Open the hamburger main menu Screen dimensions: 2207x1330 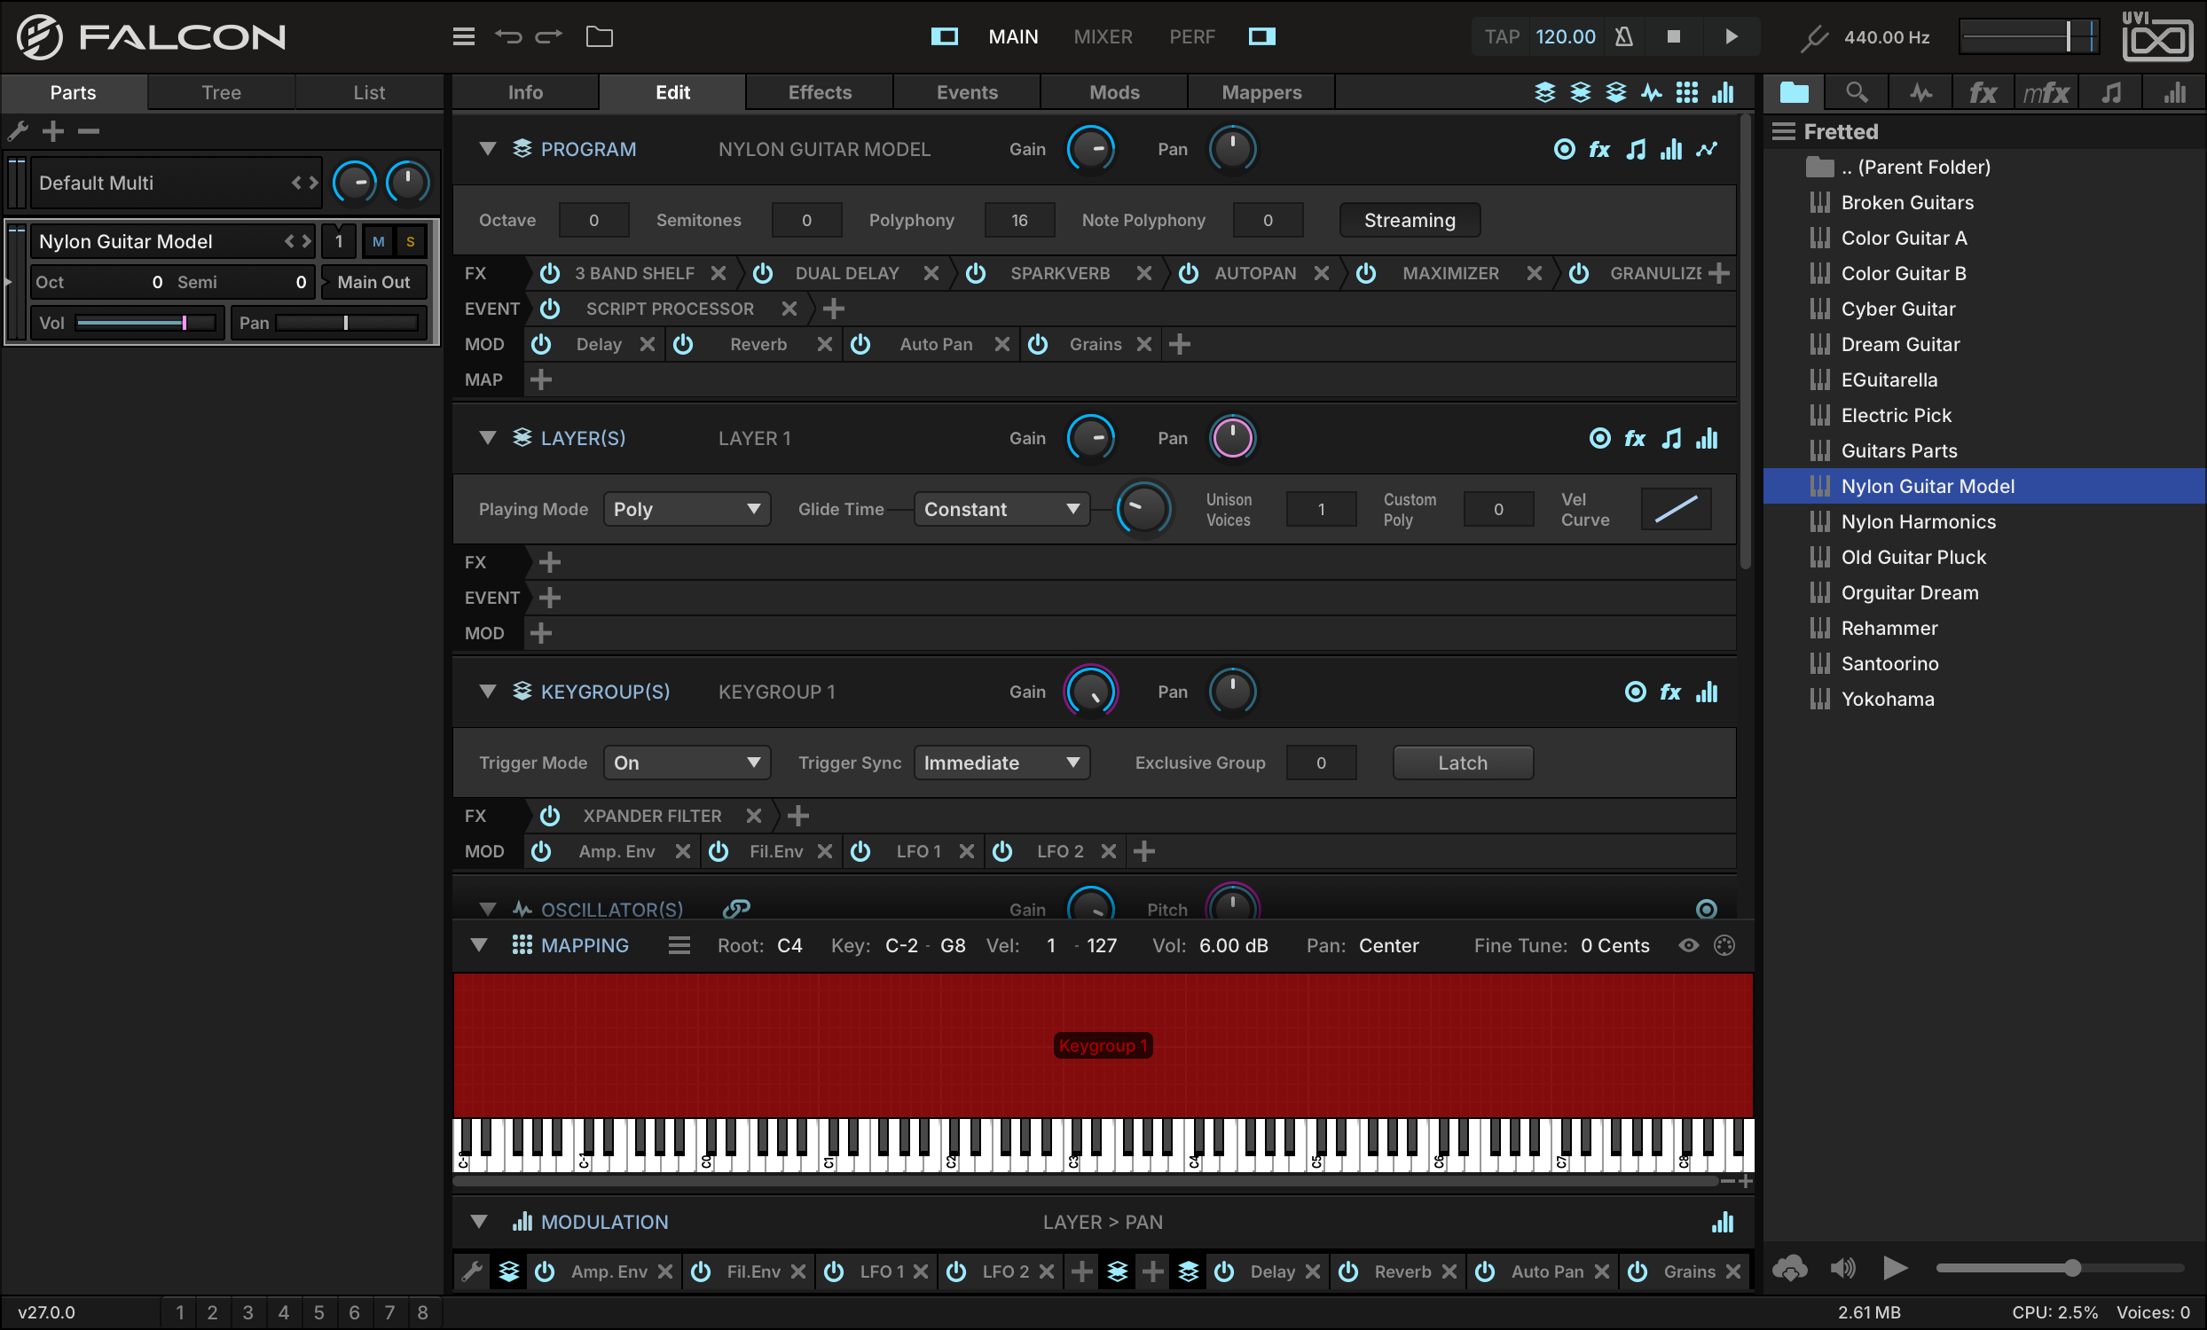pos(463,36)
